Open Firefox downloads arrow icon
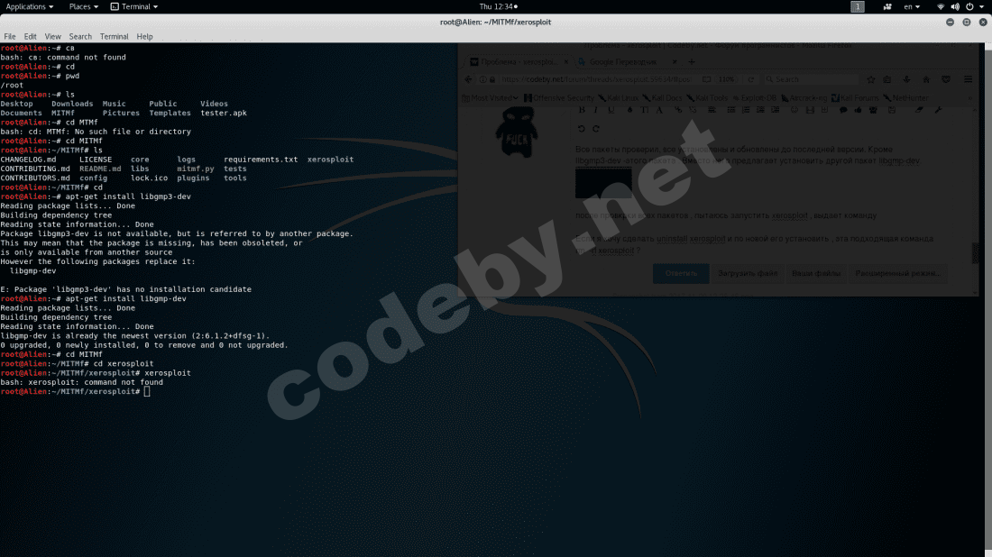 [x=906, y=79]
